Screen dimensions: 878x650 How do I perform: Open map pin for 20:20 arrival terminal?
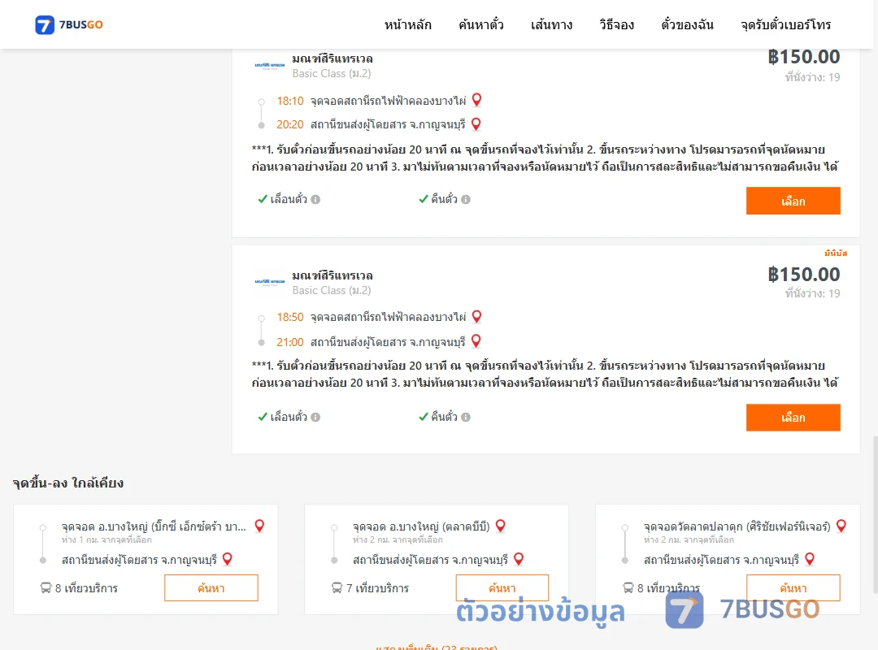pos(476,123)
